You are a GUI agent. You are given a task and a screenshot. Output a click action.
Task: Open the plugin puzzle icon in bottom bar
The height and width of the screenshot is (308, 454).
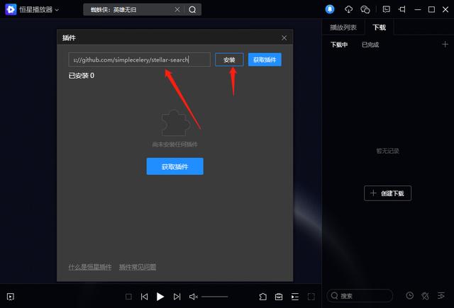pos(262,297)
